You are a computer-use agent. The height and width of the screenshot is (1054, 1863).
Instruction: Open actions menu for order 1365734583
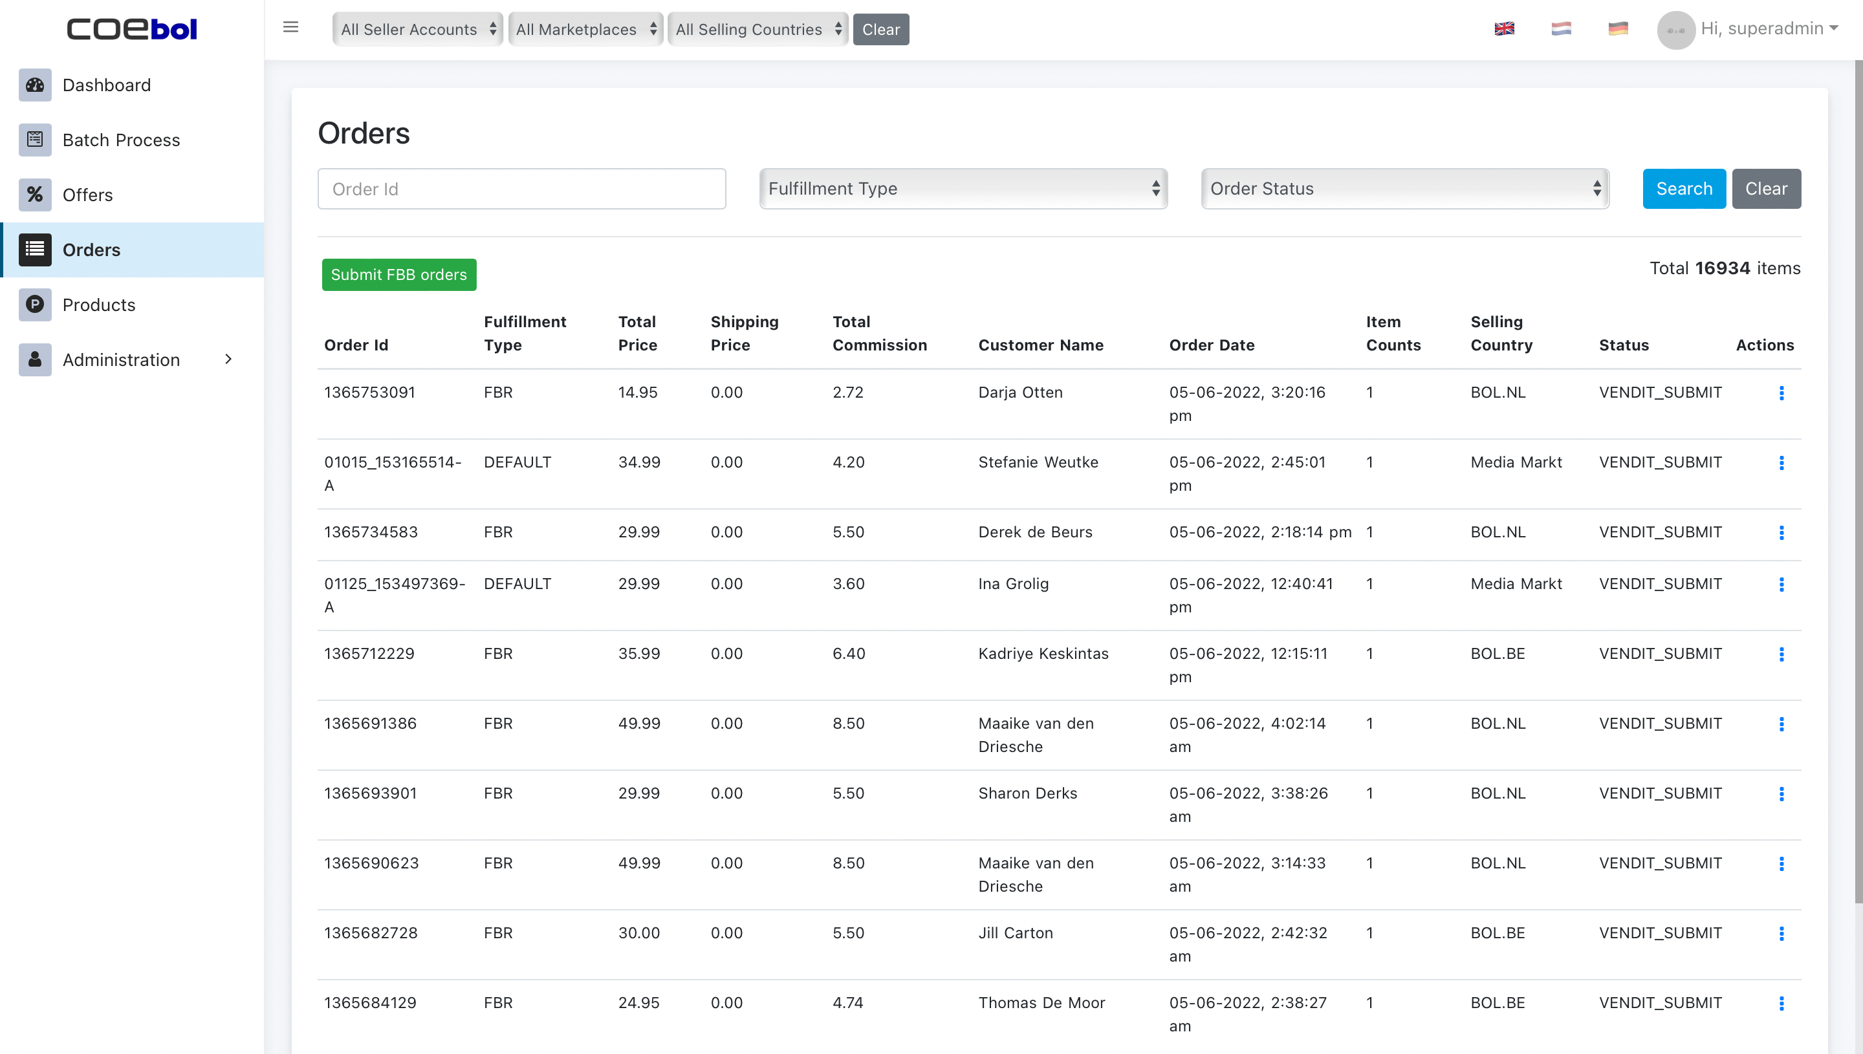[x=1781, y=533]
